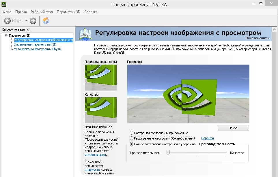Open Управление параметрами 3D page
This screenshot has height=177, width=278.
[35, 44]
